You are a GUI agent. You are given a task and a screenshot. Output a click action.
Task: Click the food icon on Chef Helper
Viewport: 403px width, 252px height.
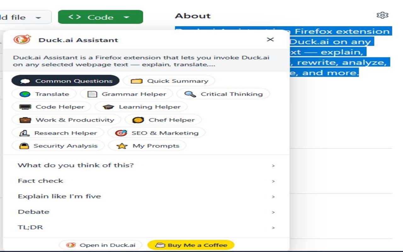(x=138, y=120)
